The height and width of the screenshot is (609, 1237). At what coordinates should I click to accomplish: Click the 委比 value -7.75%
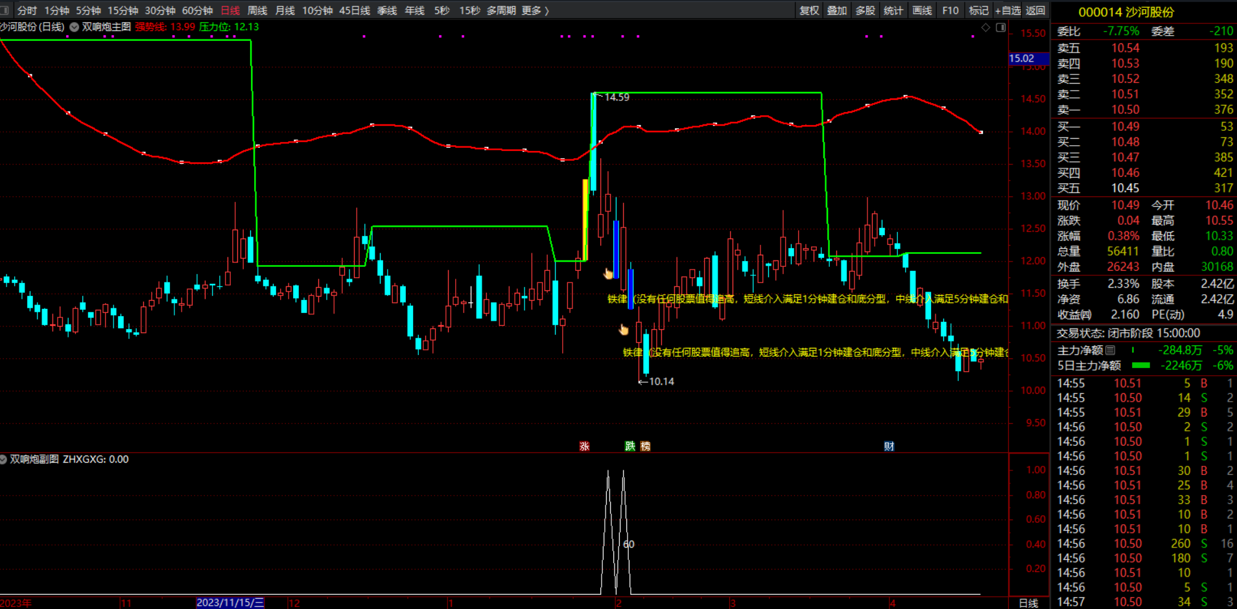1121,31
